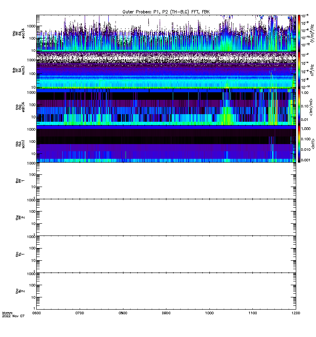The width and height of the screenshot is (316, 337).
Task: Select the 1100 time axis label
Action: coord(252,313)
